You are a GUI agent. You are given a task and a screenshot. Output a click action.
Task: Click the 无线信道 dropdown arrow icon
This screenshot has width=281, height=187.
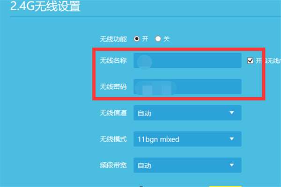[231, 113]
